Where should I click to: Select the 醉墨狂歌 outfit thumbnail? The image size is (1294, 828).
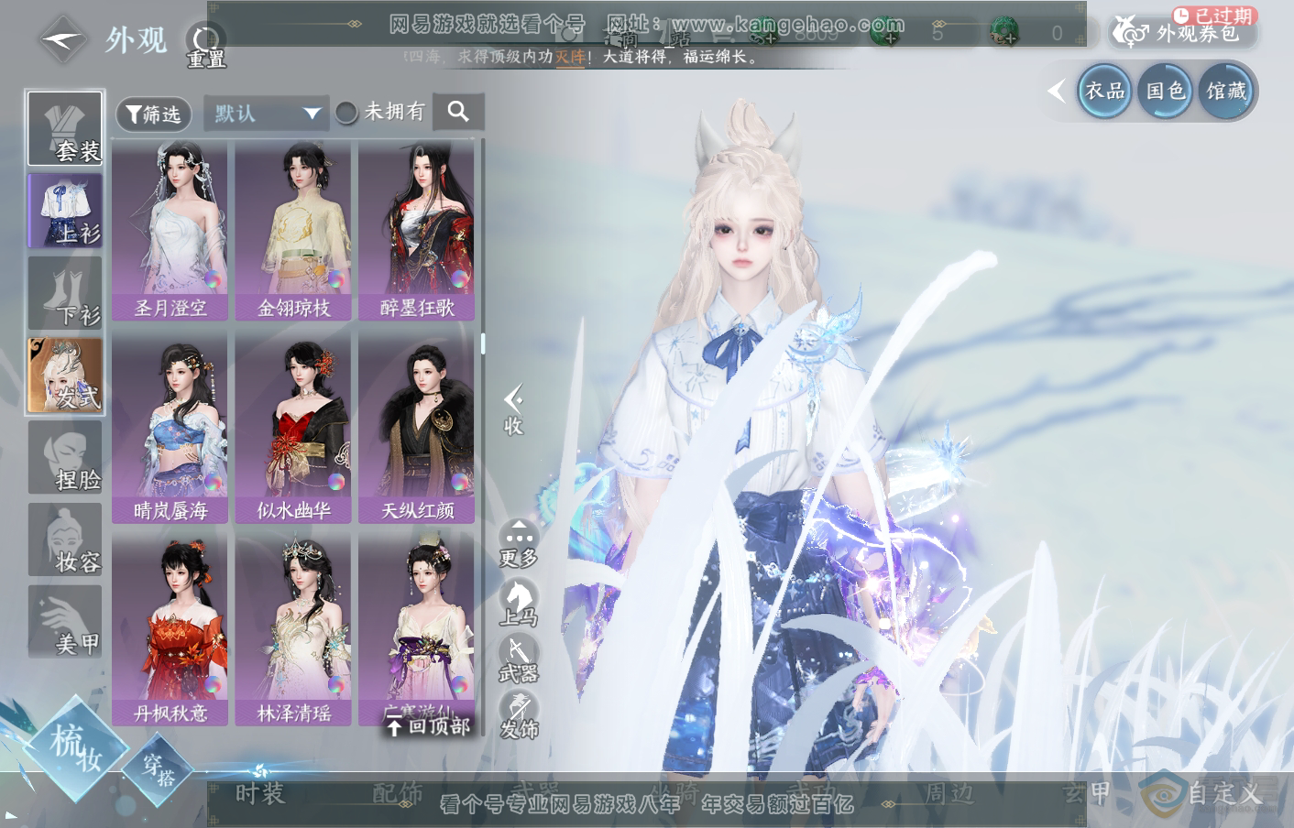click(x=417, y=230)
